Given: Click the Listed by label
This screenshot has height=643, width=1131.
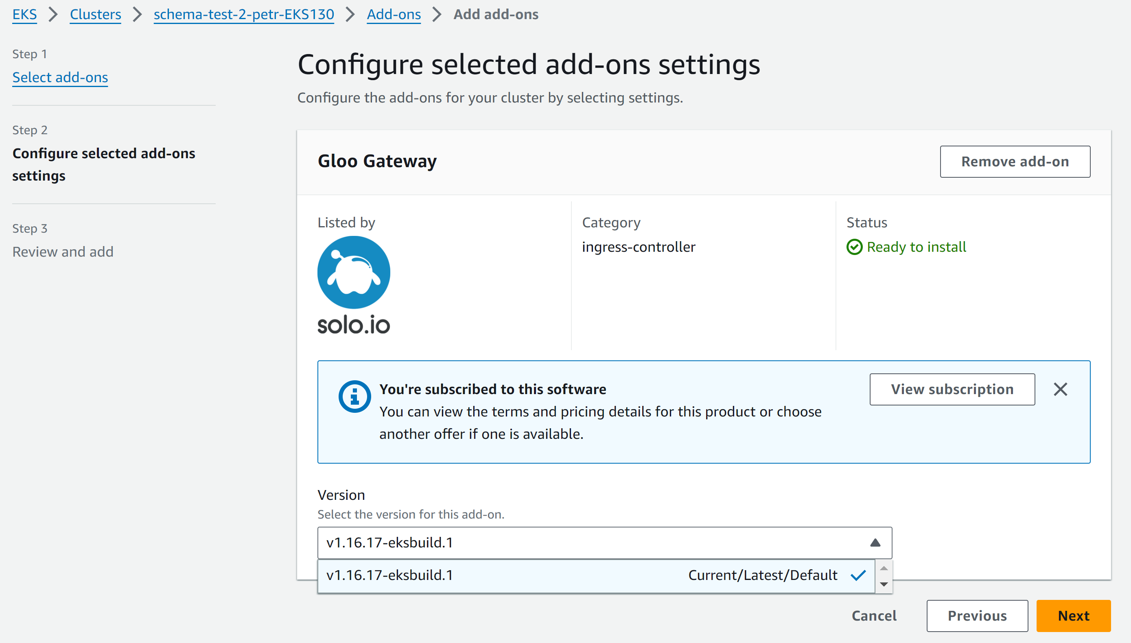Looking at the screenshot, I should (346, 222).
